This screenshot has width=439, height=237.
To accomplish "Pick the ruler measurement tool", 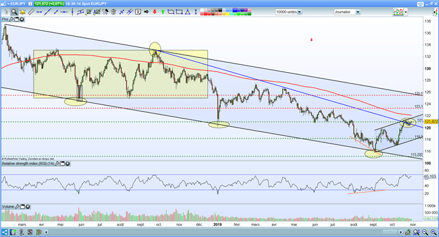I will pos(31,12).
